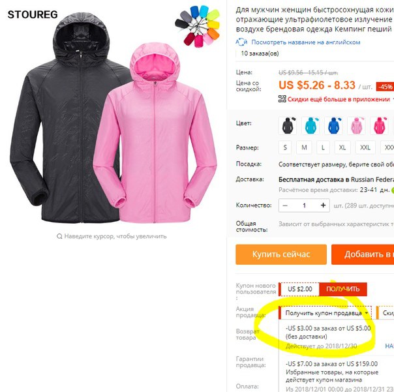Select size XL
The width and height of the screenshot is (394, 392).
(x=342, y=147)
